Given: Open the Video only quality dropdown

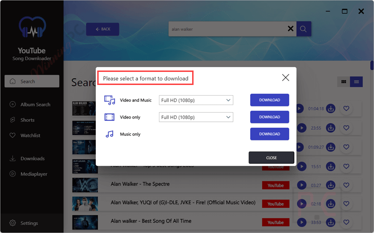Looking at the screenshot, I should [x=196, y=117].
